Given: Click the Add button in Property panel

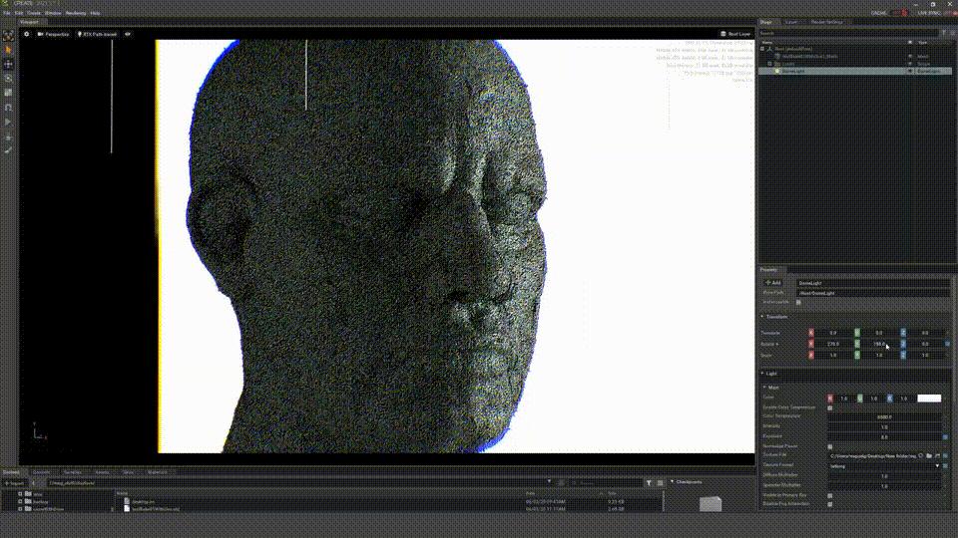Looking at the screenshot, I should click(772, 282).
